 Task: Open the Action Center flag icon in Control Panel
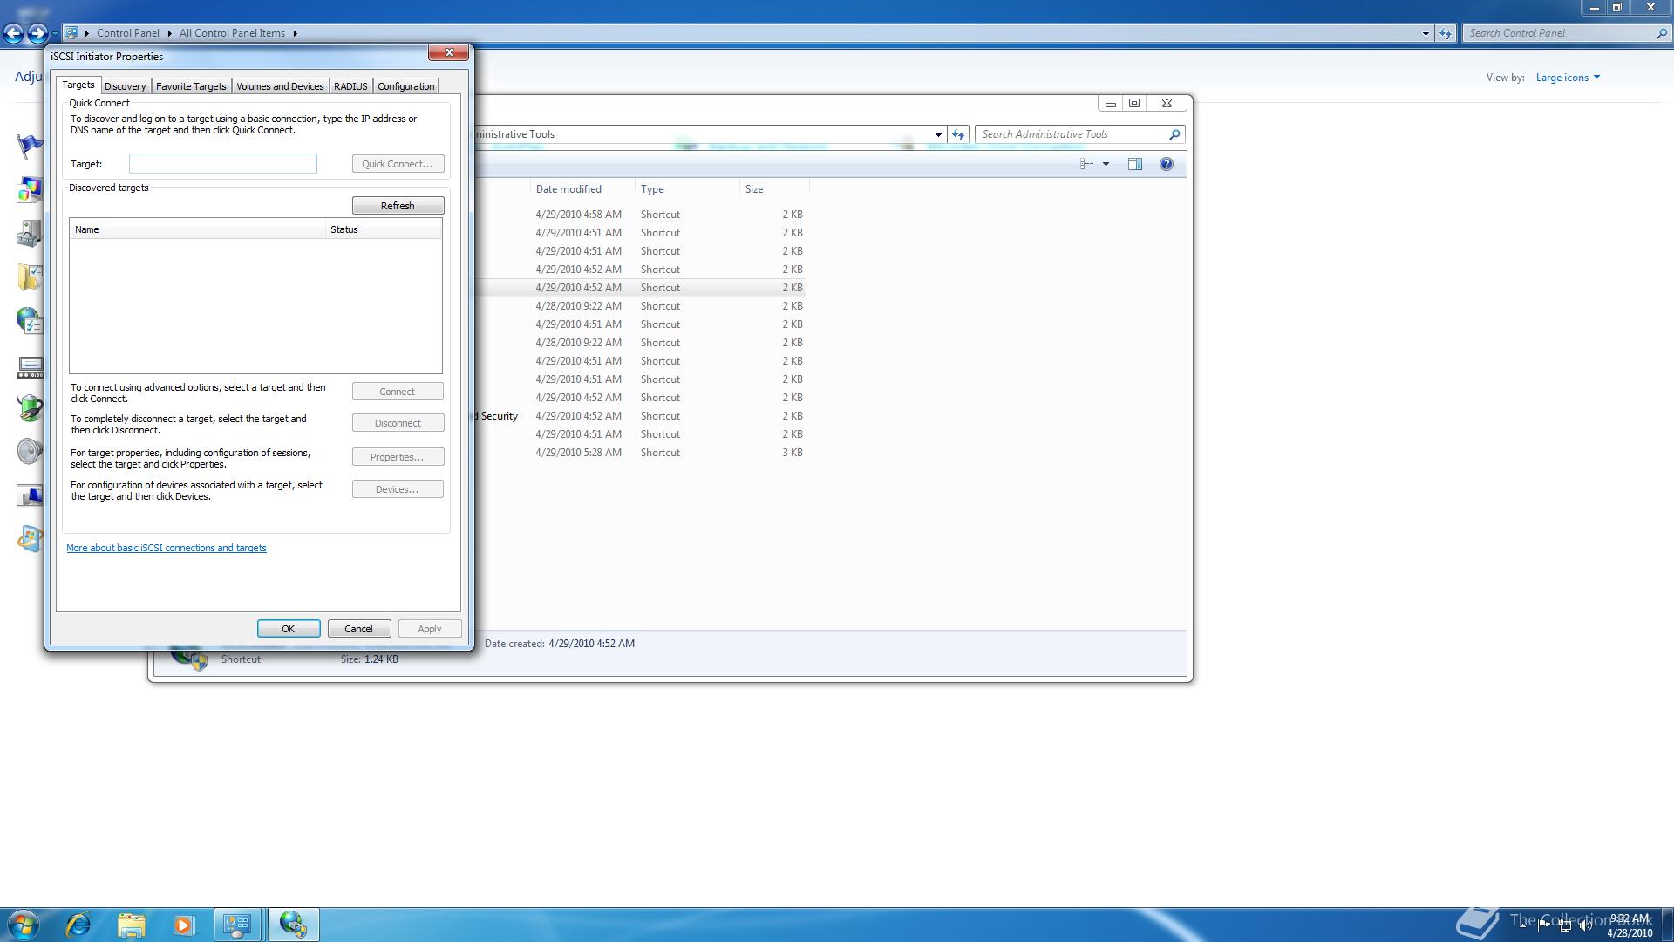pyautogui.click(x=30, y=145)
